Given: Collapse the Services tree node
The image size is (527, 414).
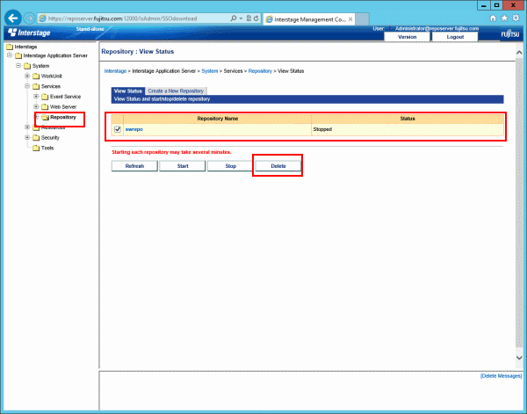Looking at the screenshot, I should click(x=27, y=86).
